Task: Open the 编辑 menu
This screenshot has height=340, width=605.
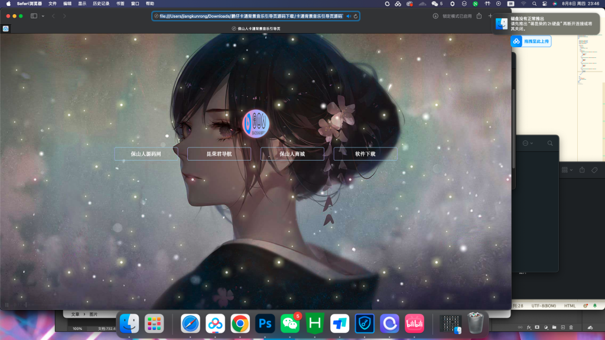Action: [x=67, y=4]
